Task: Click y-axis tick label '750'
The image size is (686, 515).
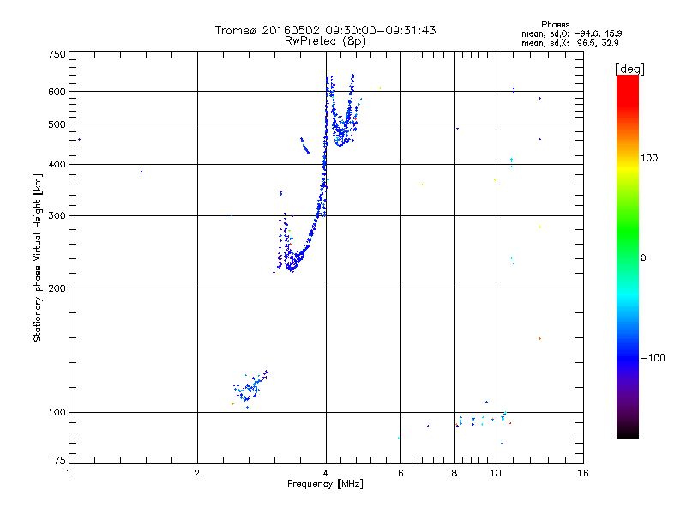Action: (57, 54)
